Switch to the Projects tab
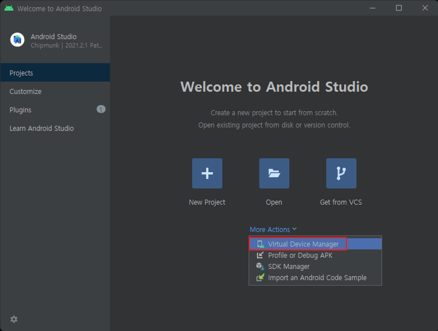This screenshot has height=331, width=438. coord(55,73)
